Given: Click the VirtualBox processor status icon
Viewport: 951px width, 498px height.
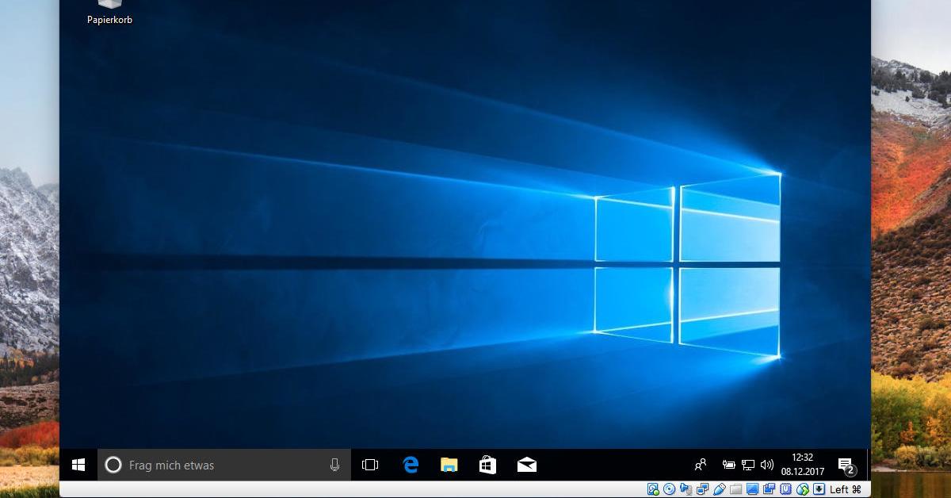Looking at the screenshot, I should coord(785,489).
